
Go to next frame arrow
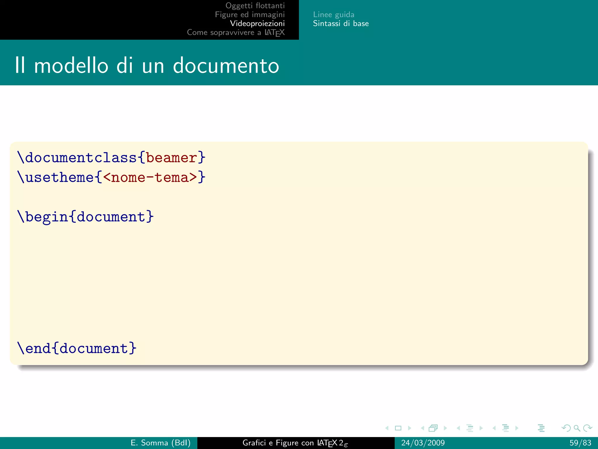click(x=445, y=428)
